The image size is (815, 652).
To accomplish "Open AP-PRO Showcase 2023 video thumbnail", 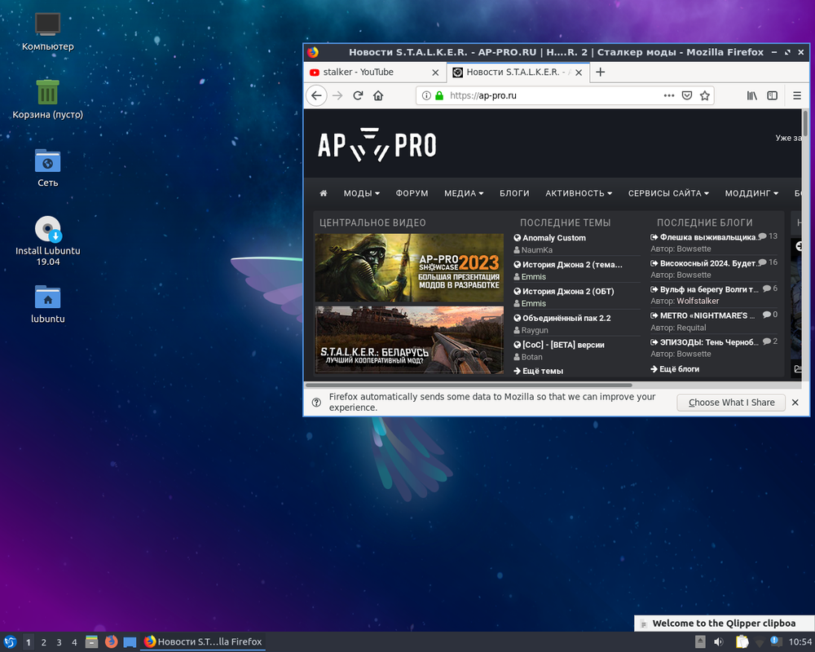I will point(409,268).
